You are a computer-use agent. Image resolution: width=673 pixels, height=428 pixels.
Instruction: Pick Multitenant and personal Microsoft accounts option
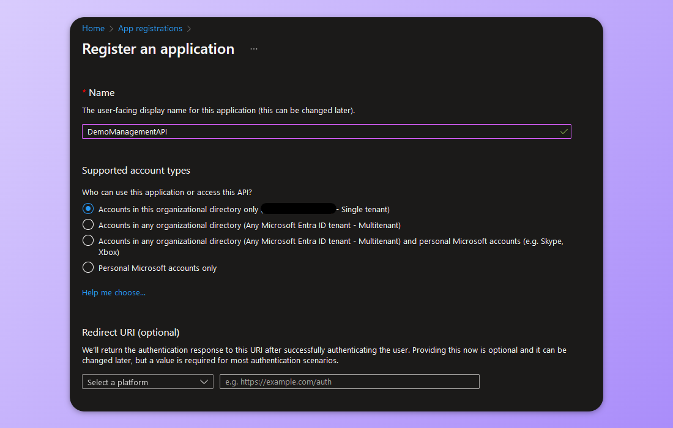coord(88,241)
